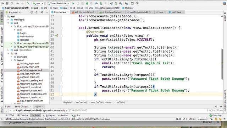The image size is (227, 128).
Task: Open the Terminal tool window
Action: [x=23, y=115]
